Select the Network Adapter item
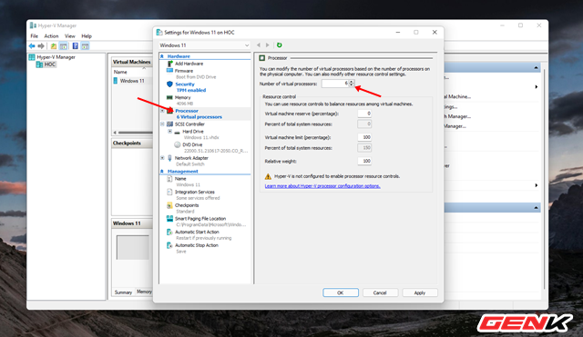This screenshot has height=337, width=583. pyautogui.click(x=191, y=158)
